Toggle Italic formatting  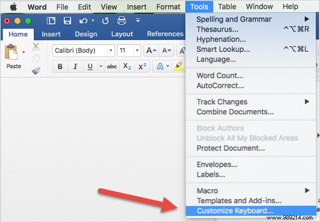(75, 66)
